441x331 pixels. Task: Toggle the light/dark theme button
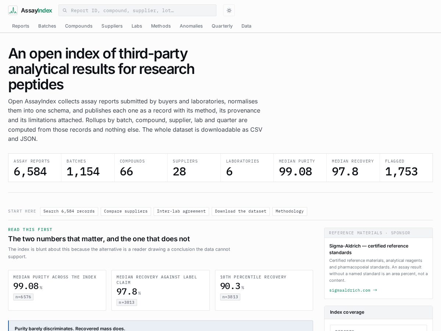coord(229,10)
